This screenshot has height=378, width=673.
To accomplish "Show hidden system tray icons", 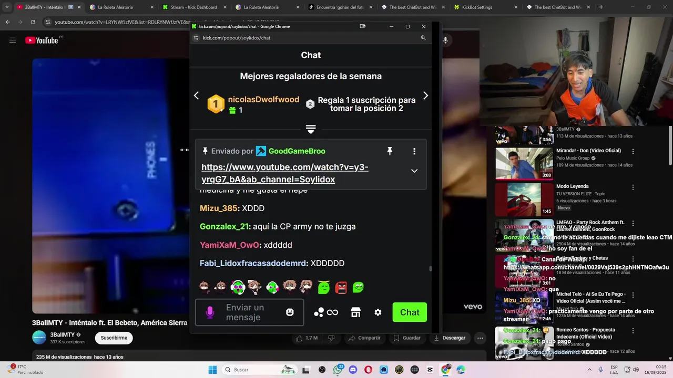I will pyautogui.click(x=589, y=370).
